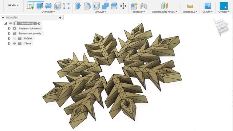The image size is (233, 131).
Task: Select the Extrude tool
Action: 40,6
